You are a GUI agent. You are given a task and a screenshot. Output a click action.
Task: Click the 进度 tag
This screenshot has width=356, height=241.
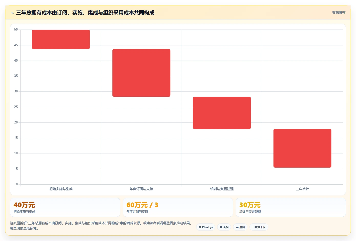point(240,227)
